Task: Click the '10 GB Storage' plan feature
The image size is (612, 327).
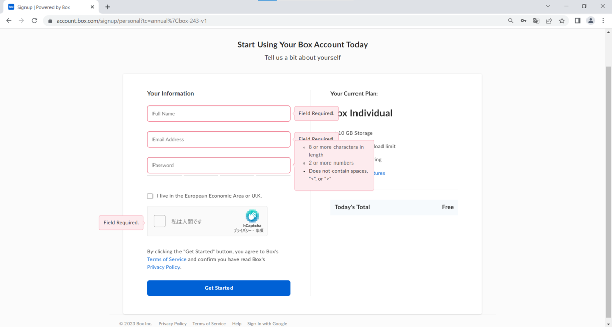Action: point(355,133)
